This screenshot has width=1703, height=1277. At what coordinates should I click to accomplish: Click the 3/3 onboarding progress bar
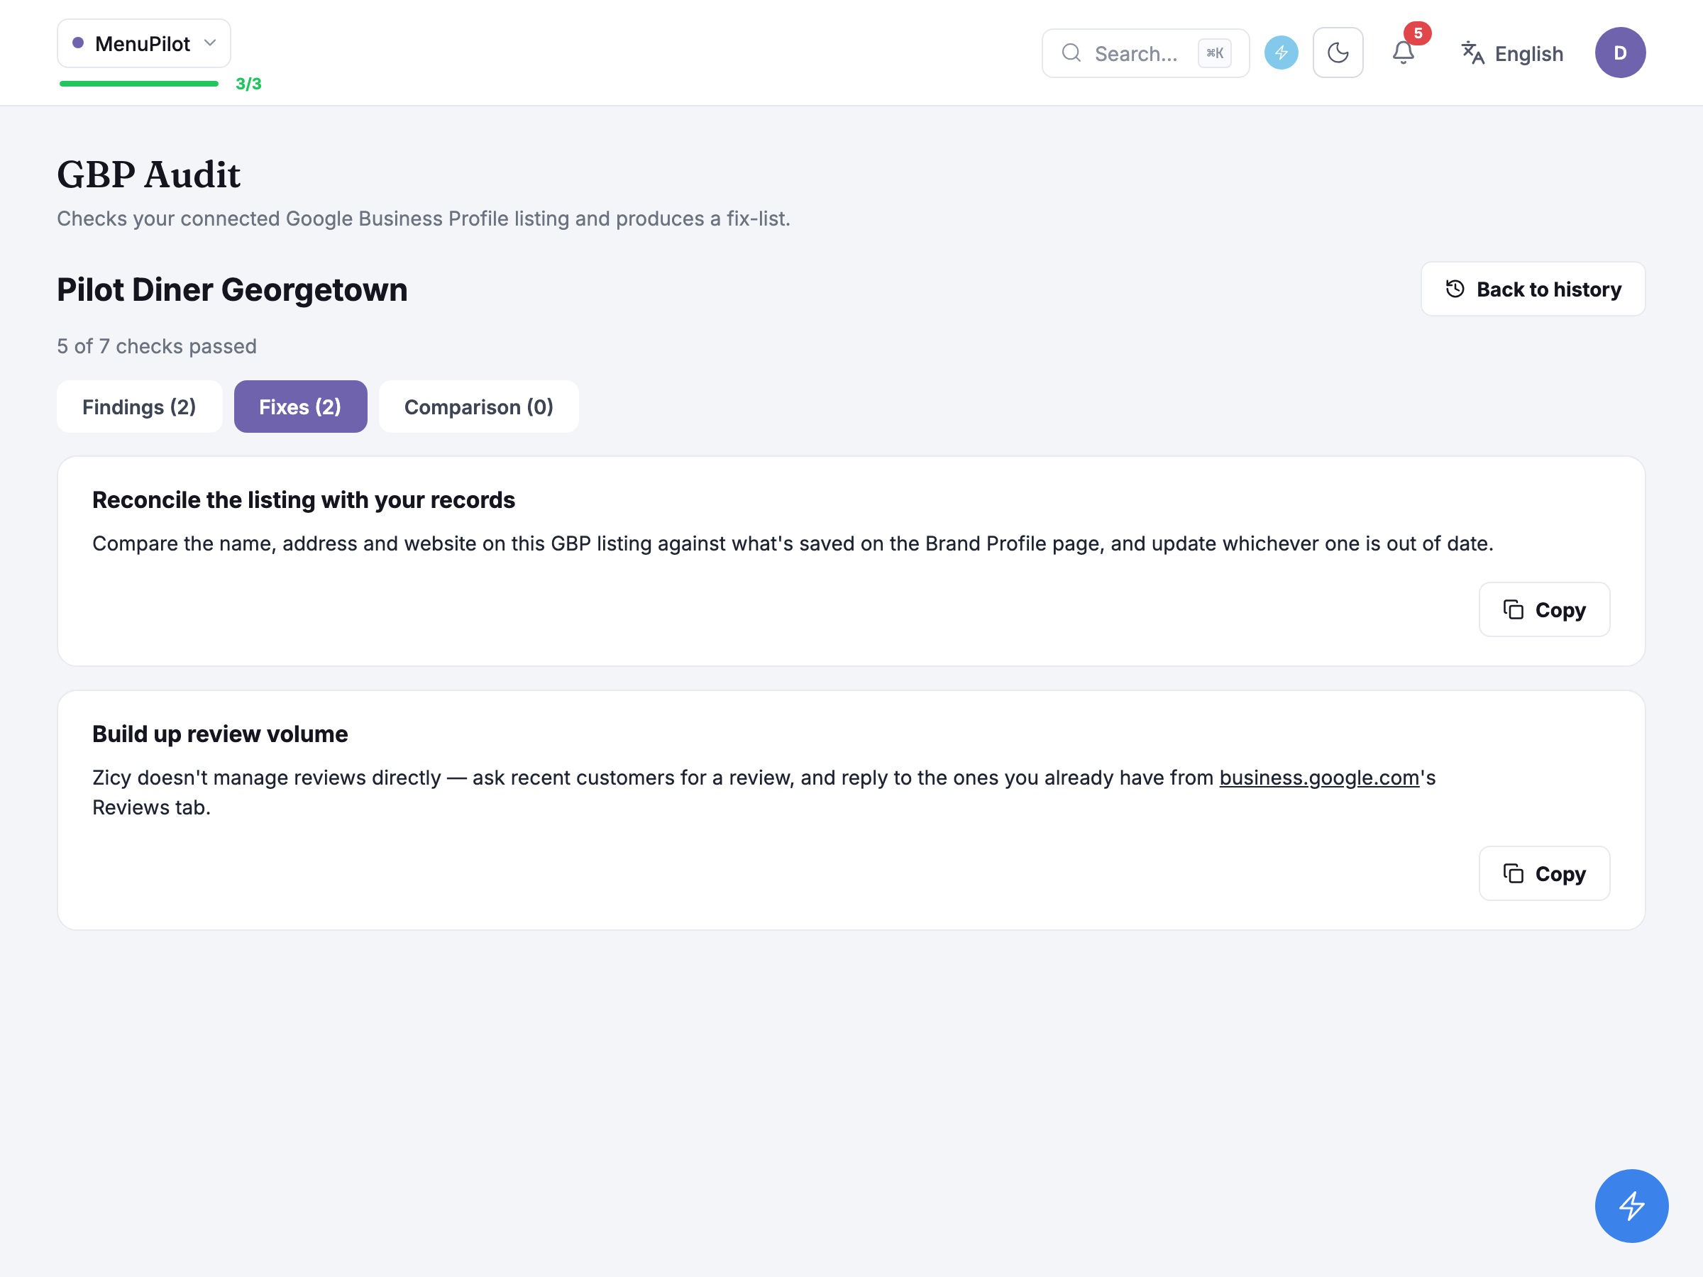139,84
